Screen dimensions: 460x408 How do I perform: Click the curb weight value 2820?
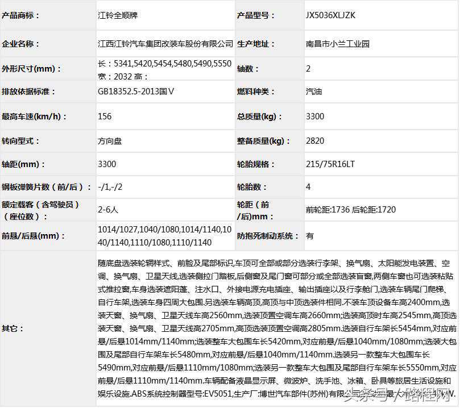315,141
